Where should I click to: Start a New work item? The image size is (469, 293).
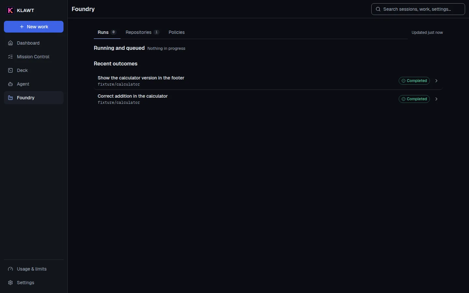[34, 27]
